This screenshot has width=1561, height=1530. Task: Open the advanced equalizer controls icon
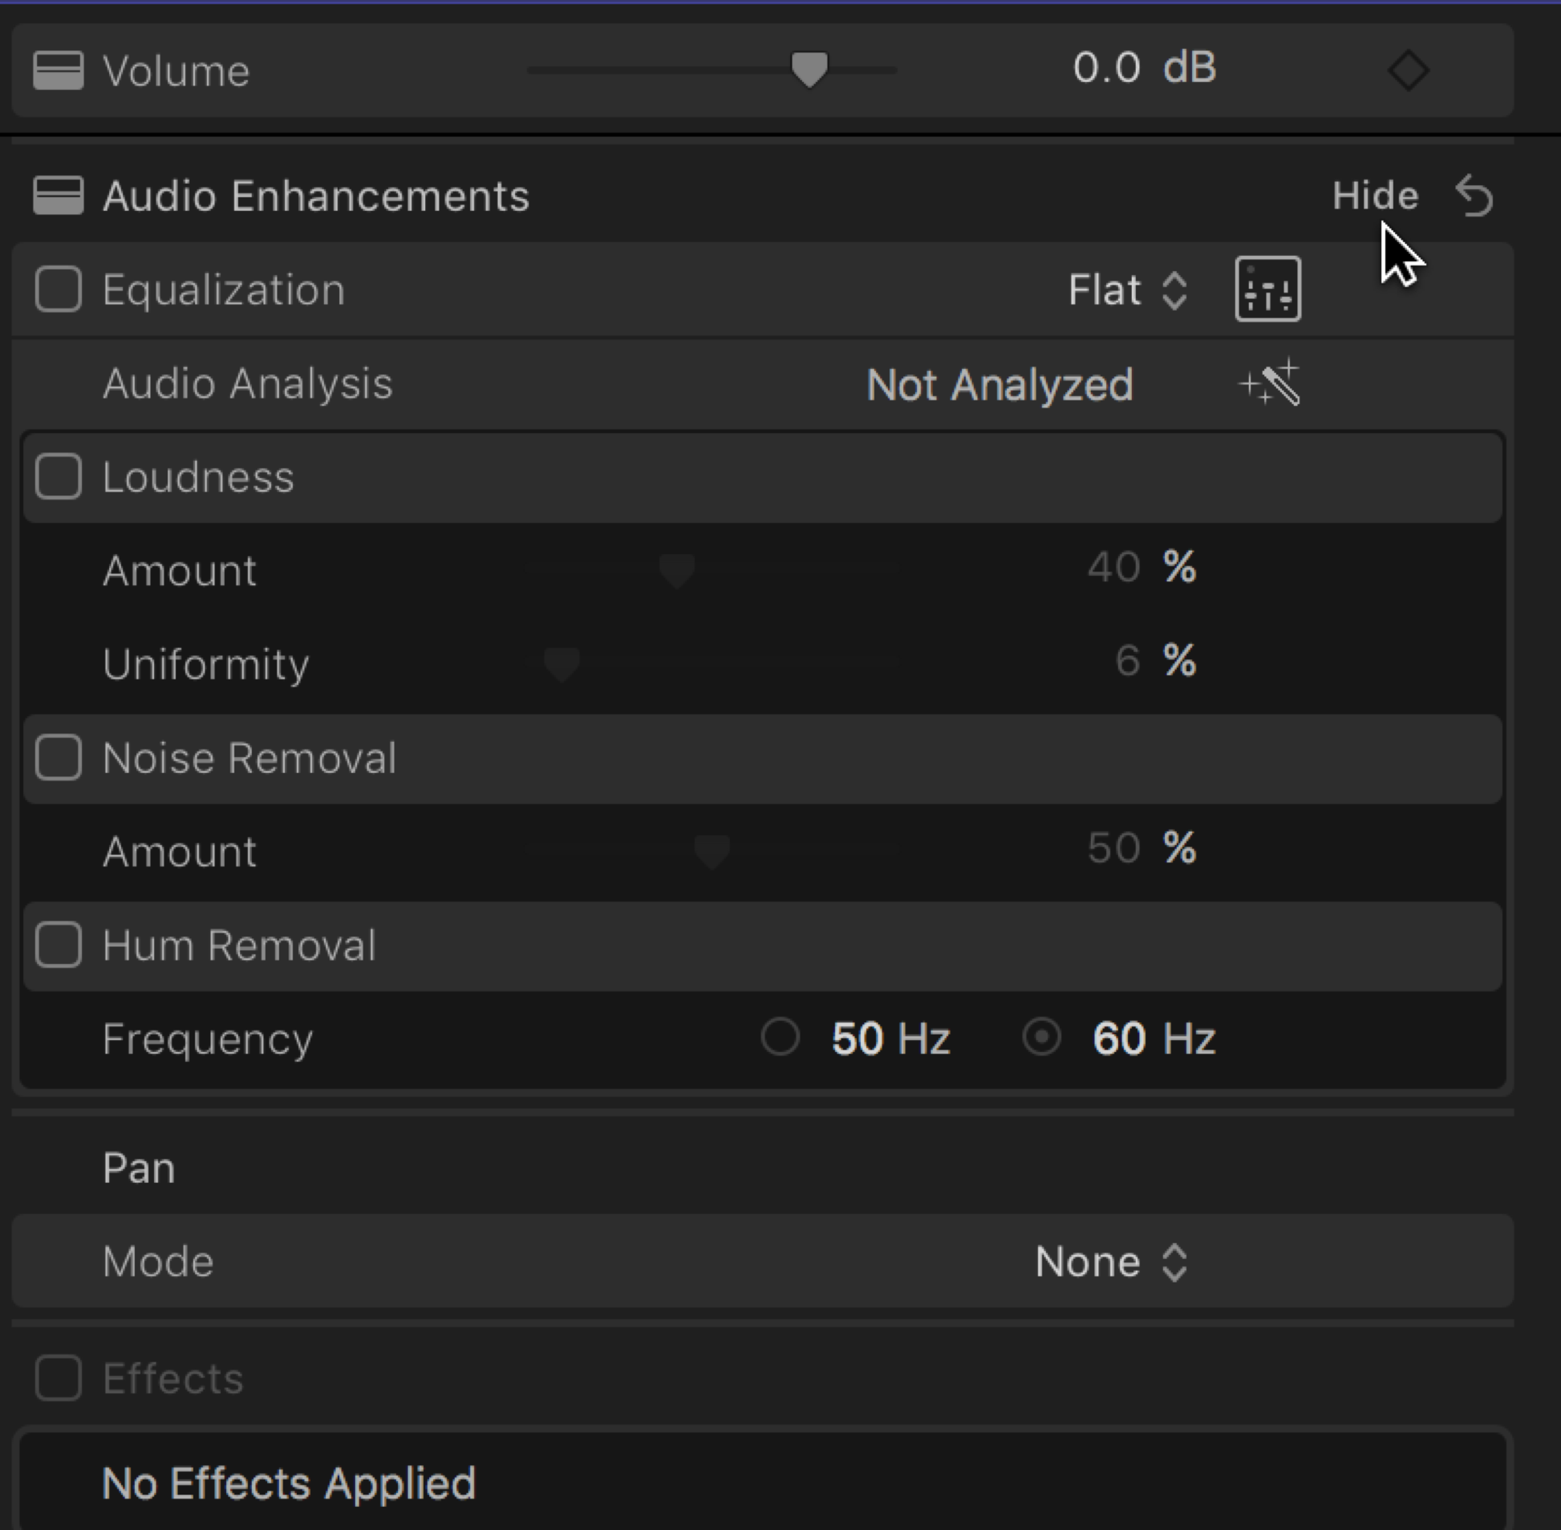pyautogui.click(x=1268, y=289)
